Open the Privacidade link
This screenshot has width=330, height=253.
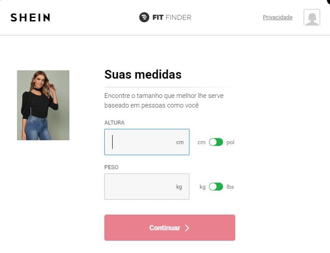point(278,17)
